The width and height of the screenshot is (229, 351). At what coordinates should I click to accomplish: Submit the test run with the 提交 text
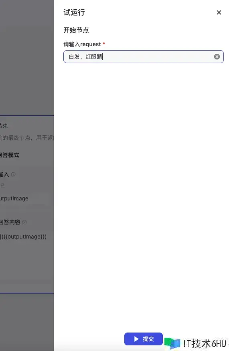(x=148, y=339)
